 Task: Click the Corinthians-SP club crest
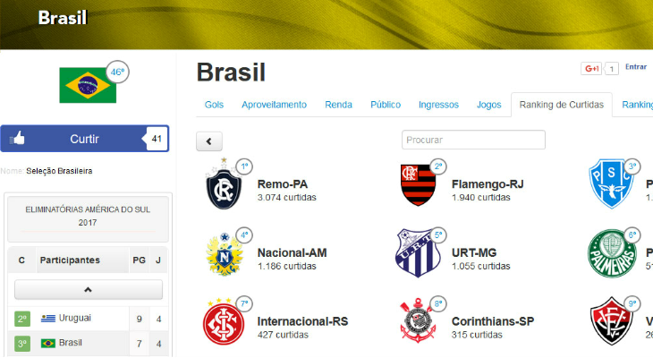pyautogui.click(x=418, y=321)
